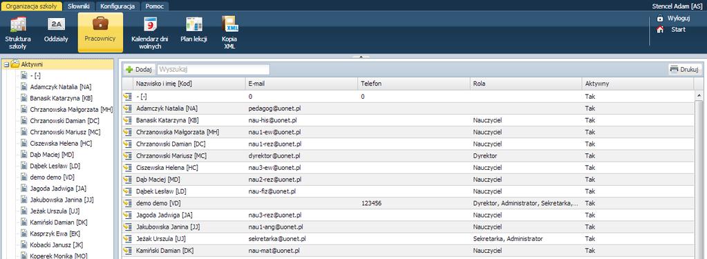Click edit icon for Ciszewska Helena row
The width and height of the screenshot is (707, 259).
pos(127,168)
